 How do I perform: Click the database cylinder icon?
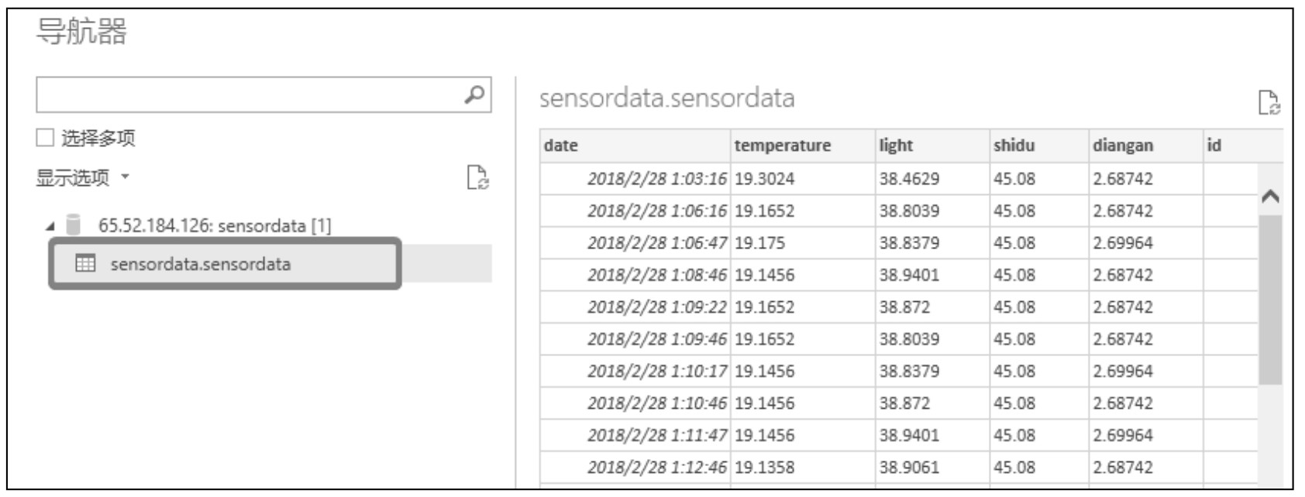click(74, 225)
